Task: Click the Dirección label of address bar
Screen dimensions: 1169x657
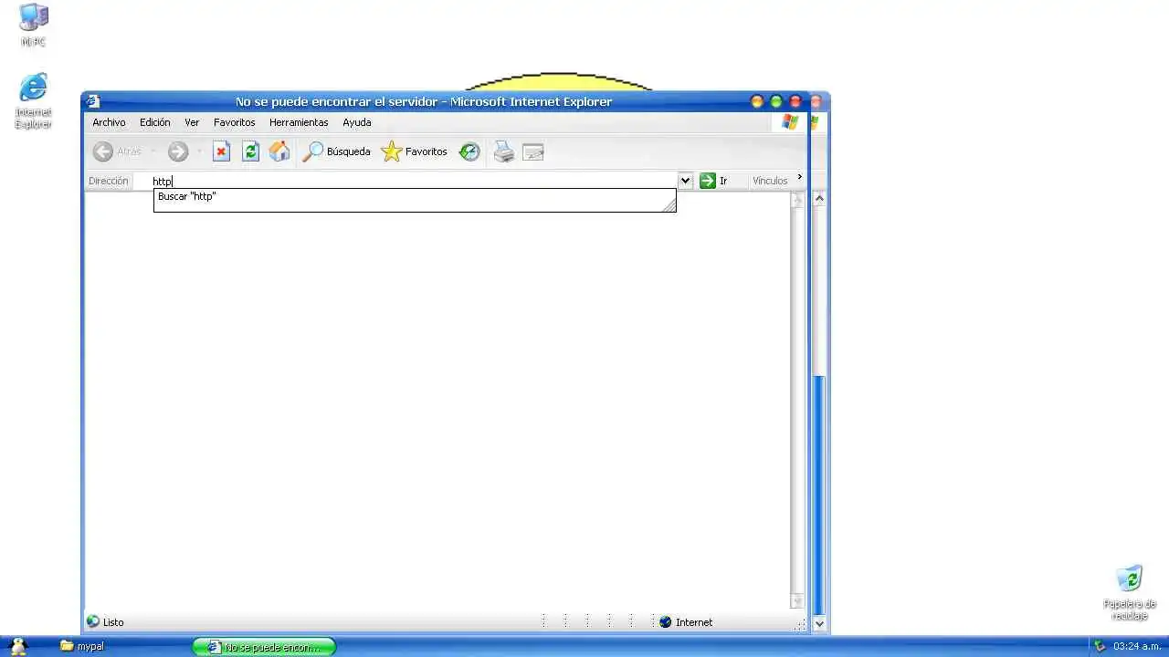Action: click(108, 181)
